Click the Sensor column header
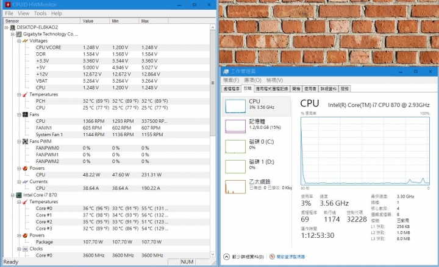Viewport: 439px width, 267px height. pyautogui.click(x=41, y=21)
